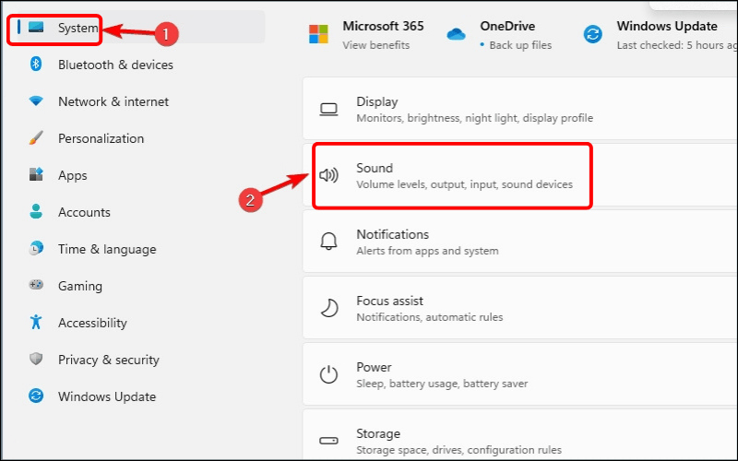The width and height of the screenshot is (738, 461).
Task: Click the Accounts person icon
Action: click(x=37, y=212)
